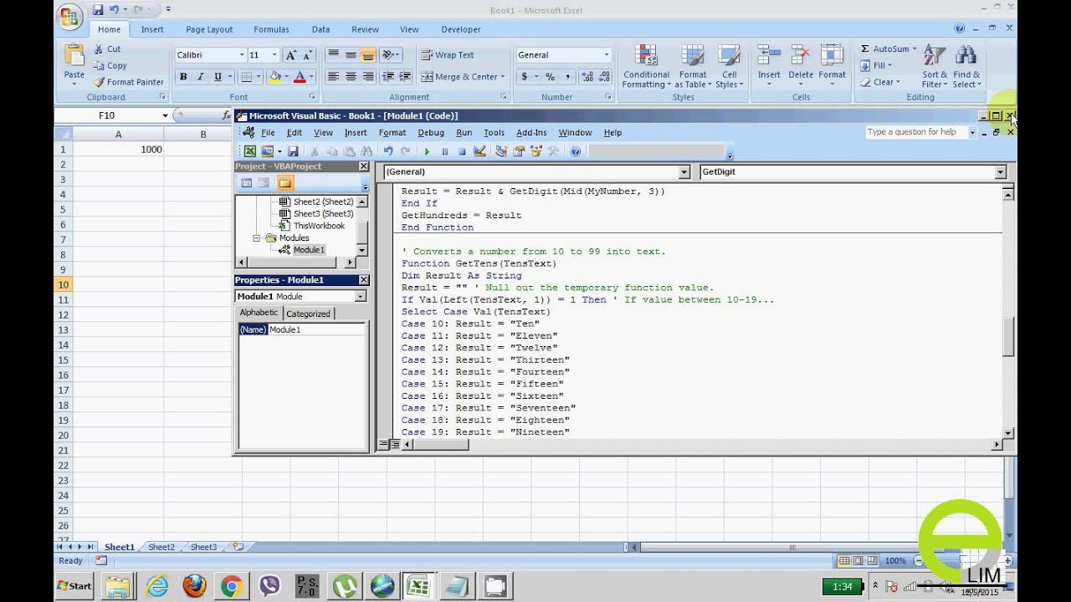Open the Calibri font name dropdown
The image size is (1071, 602).
(242, 55)
